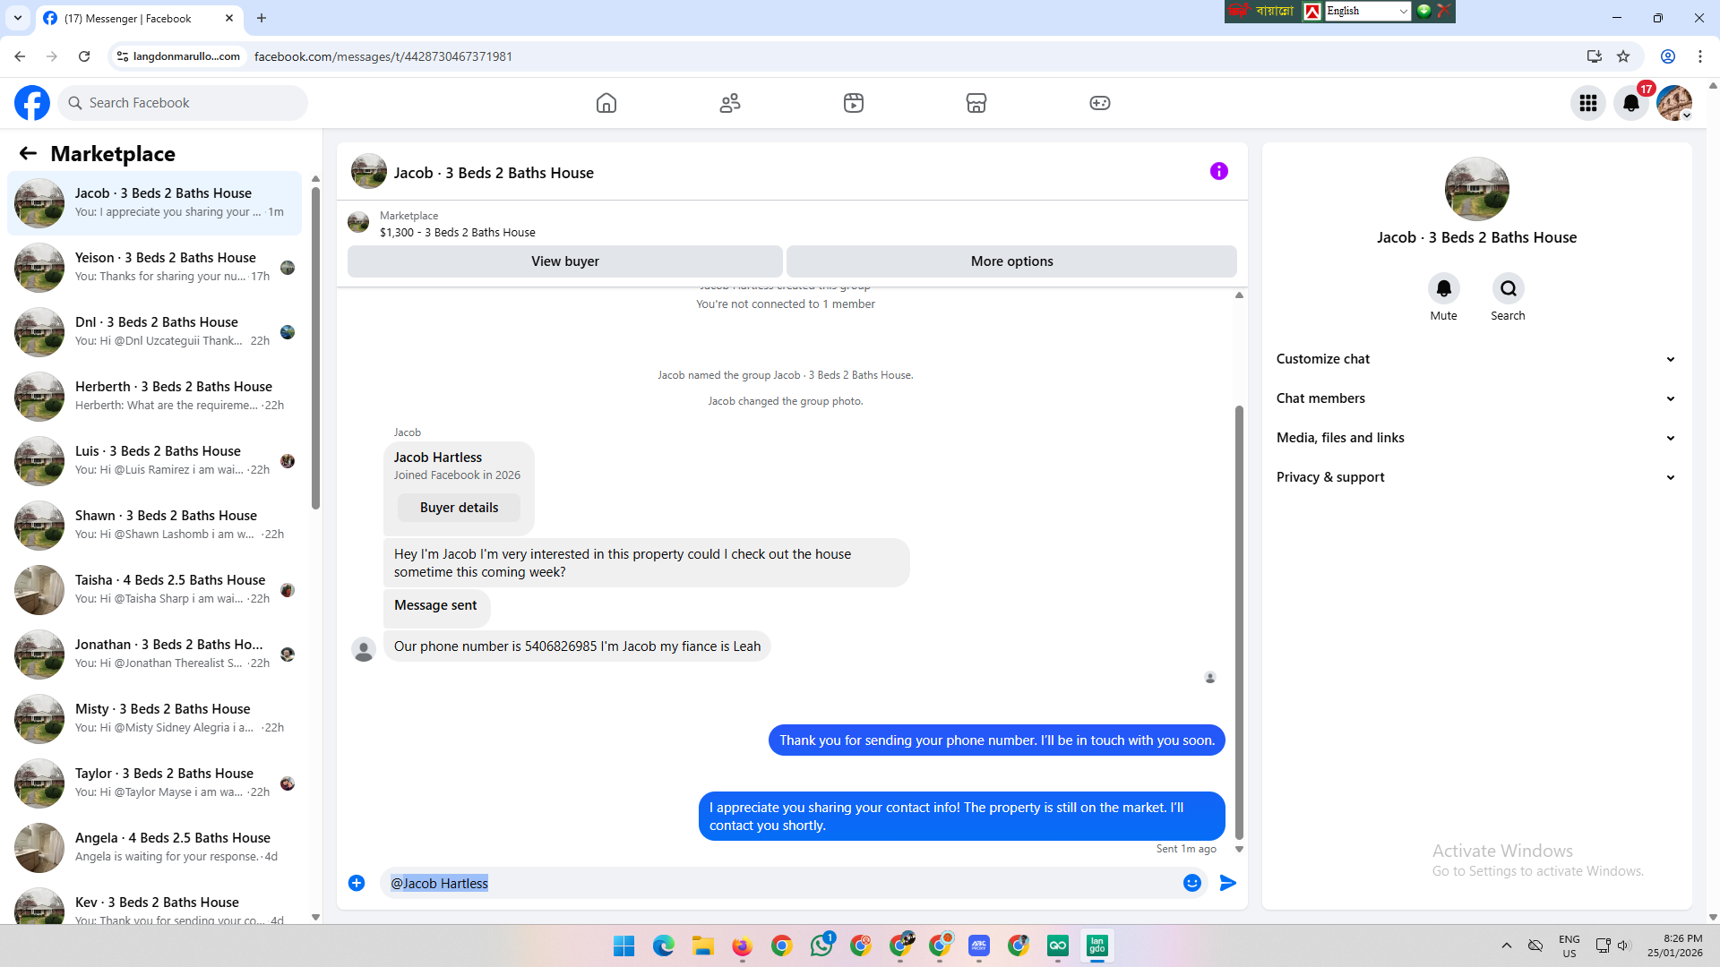Screen dimensions: 1720x967
Task: Click the address bar URL
Action: pyautogui.click(x=383, y=56)
